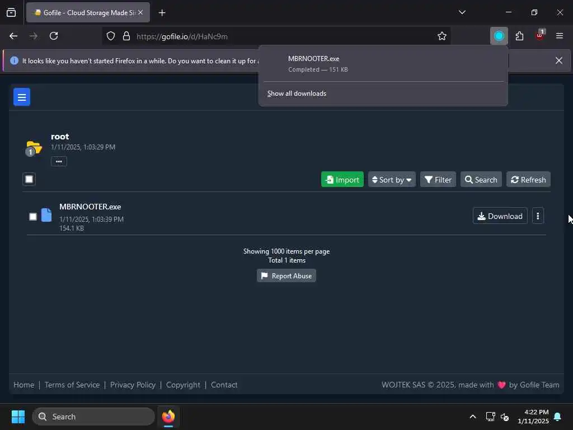Download MBRNOOTER.exe

click(x=500, y=216)
